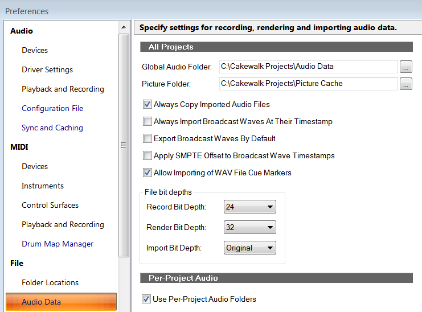Screen dimensions: 422x312
Task: Uncheck Use Per-Project Audio Folders
Action: (147, 299)
